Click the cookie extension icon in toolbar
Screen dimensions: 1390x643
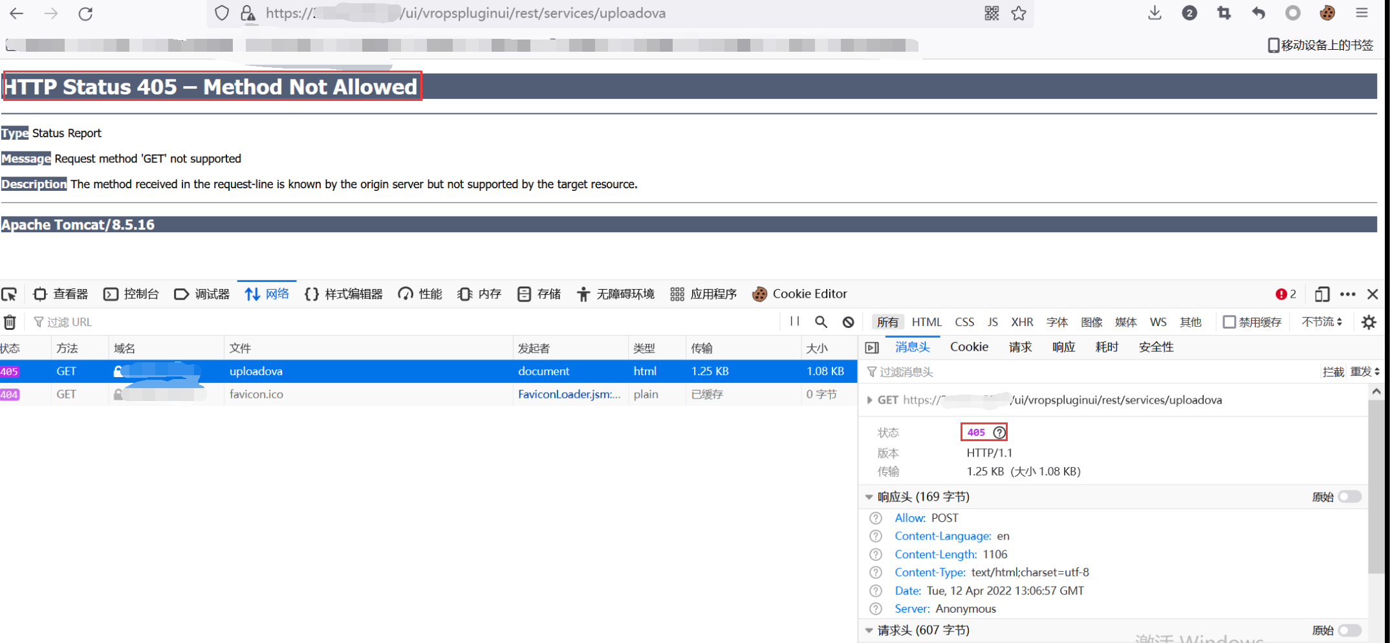[1327, 13]
